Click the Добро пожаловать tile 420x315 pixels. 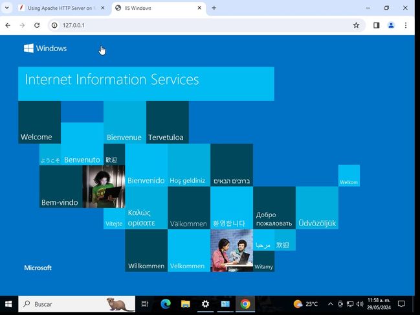pyautogui.click(x=274, y=207)
